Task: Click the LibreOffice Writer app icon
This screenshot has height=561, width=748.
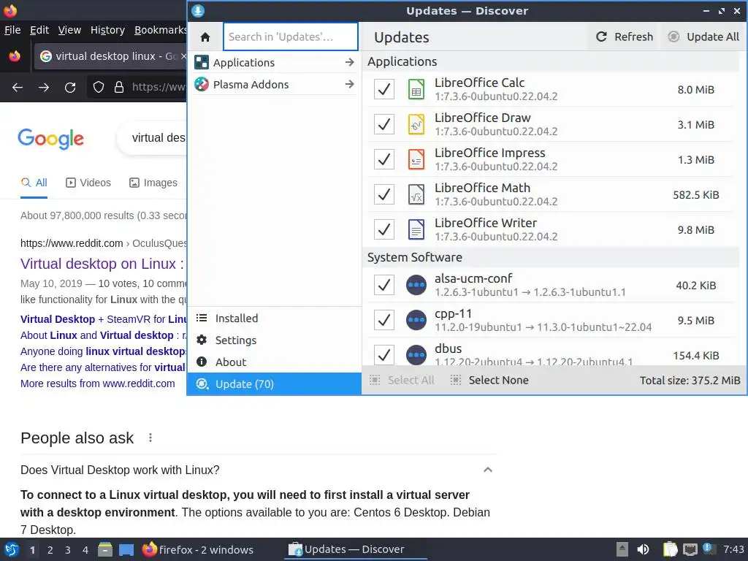Action: coord(416,230)
